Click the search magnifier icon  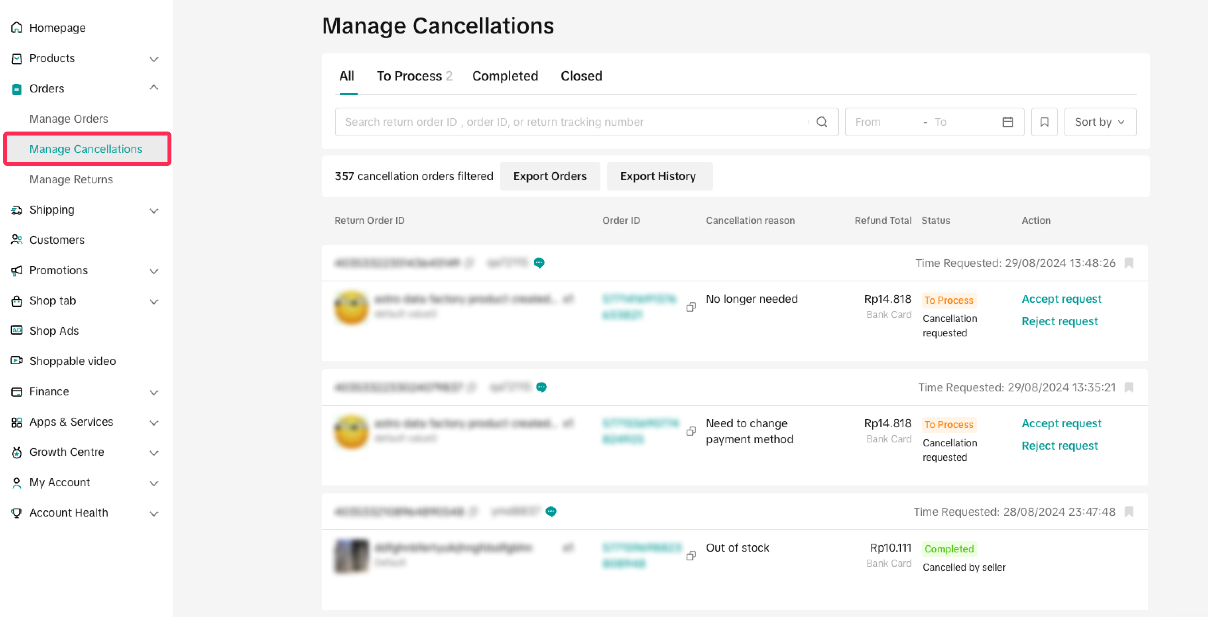(x=822, y=122)
